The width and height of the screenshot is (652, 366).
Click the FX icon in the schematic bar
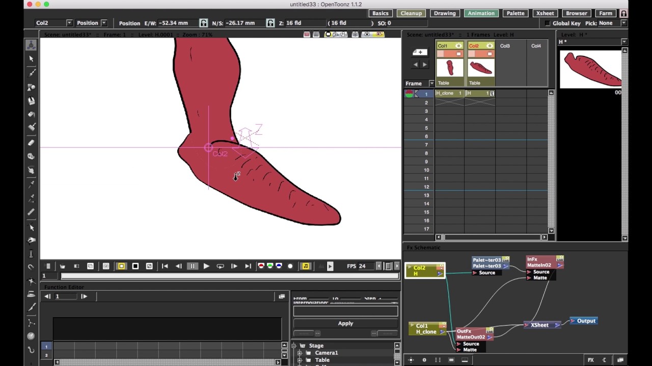point(590,360)
